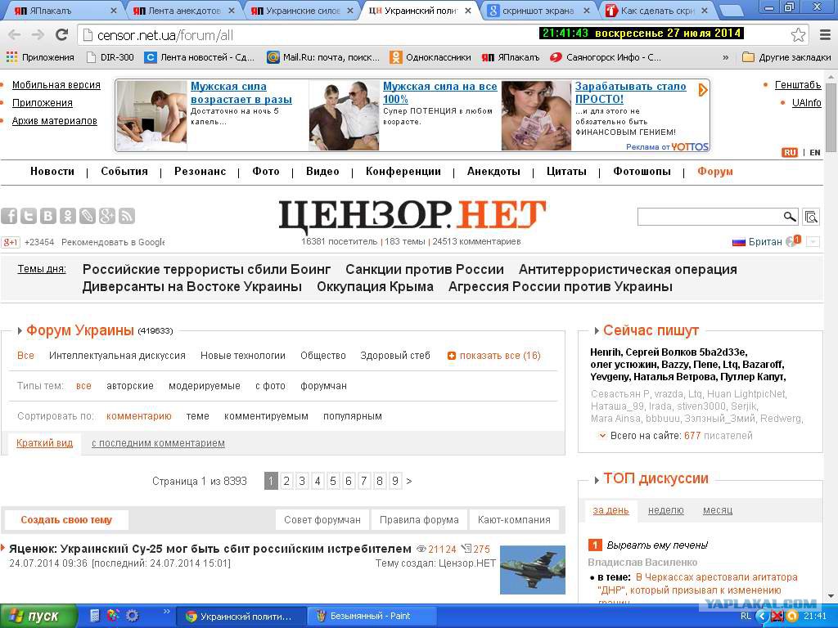
Task: Open the Анекдоты menu item
Action: pos(493,172)
